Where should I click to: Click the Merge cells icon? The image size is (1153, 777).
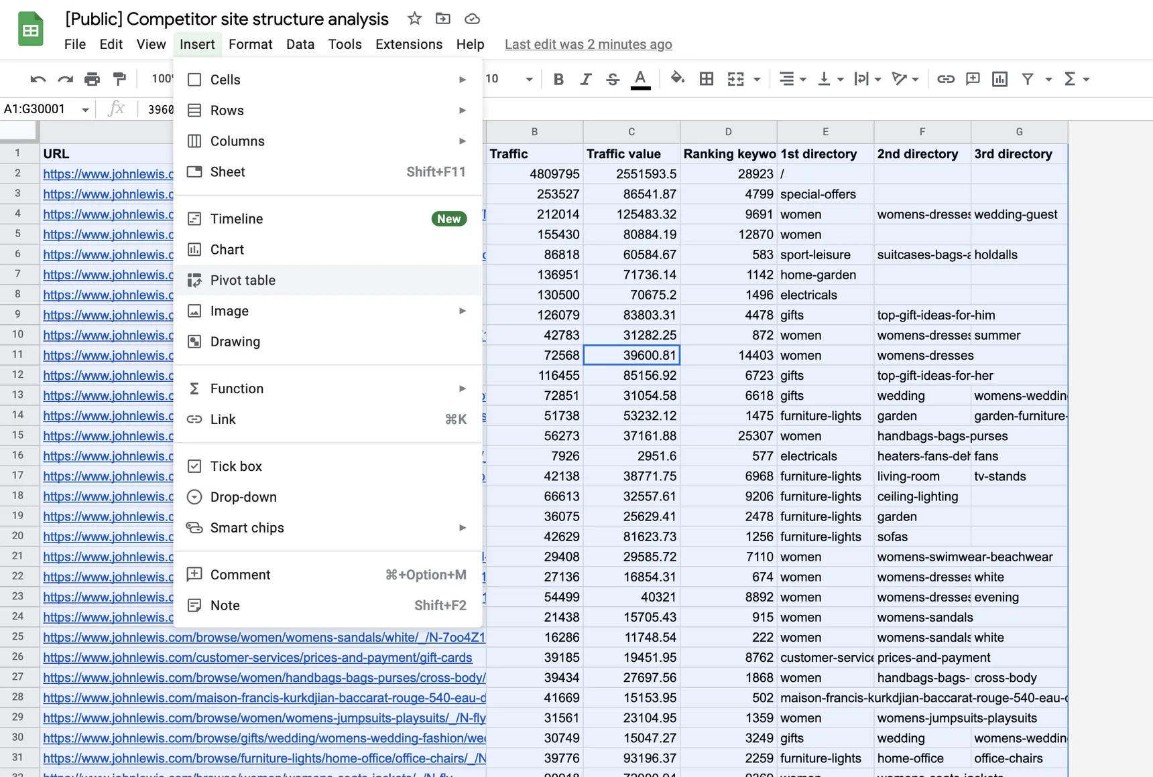[736, 79]
